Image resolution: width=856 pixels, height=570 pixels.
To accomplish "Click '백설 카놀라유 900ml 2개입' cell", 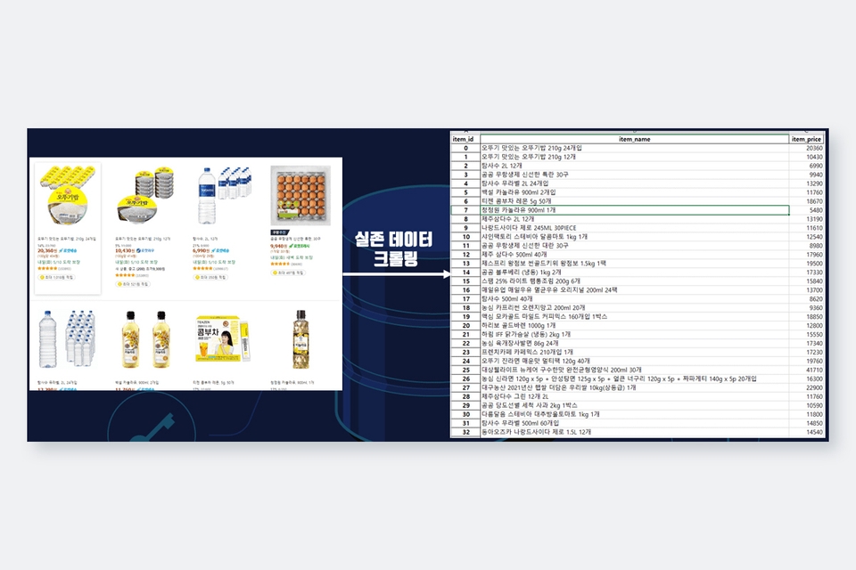I will 634,192.
